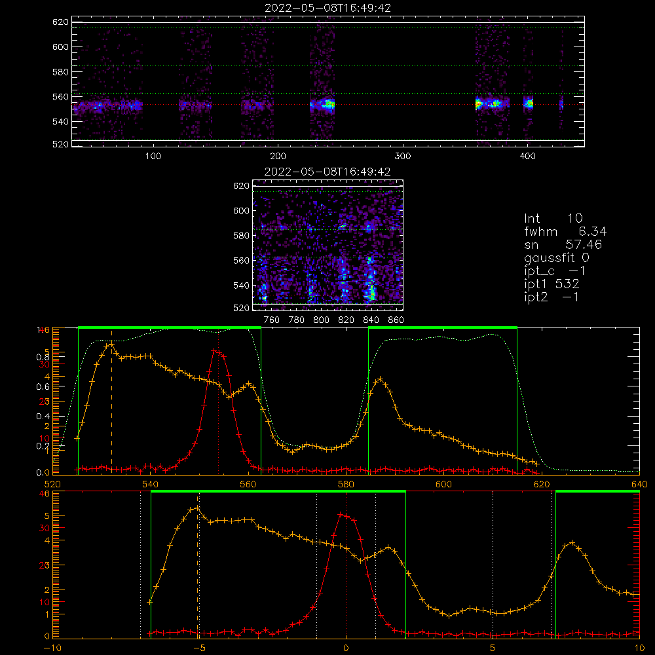Click the bright streak in the middle image

tap(370, 281)
